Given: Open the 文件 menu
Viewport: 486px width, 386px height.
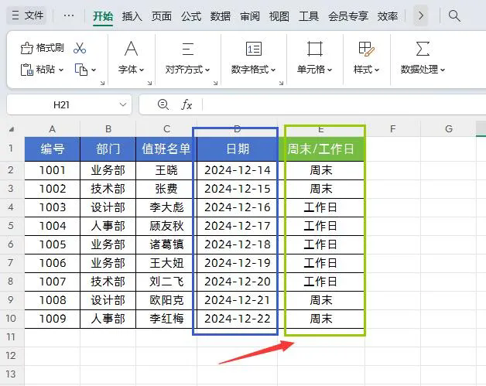Looking at the screenshot, I should pyautogui.click(x=26, y=15).
